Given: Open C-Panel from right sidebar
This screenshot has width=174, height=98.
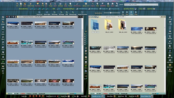Looking at the screenshot, I should click(x=170, y=18).
